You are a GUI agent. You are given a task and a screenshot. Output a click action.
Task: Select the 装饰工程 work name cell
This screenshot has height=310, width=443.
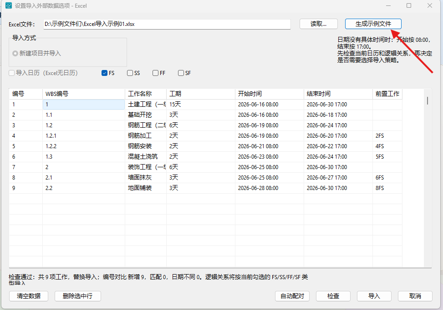pos(146,167)
